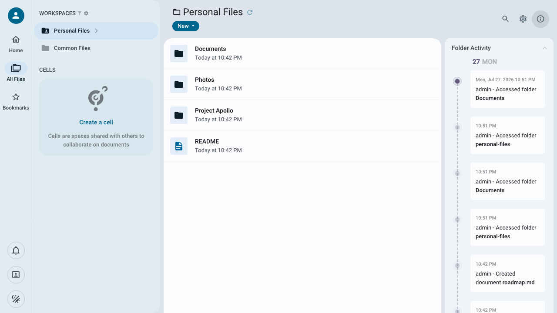
Task: Click the WORKSPACES heading label
Action: click(57, 13)
